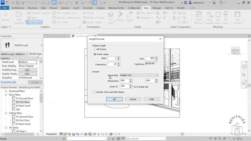
Task: Click Show Hidden Lines tool
Action: (65, 13)
